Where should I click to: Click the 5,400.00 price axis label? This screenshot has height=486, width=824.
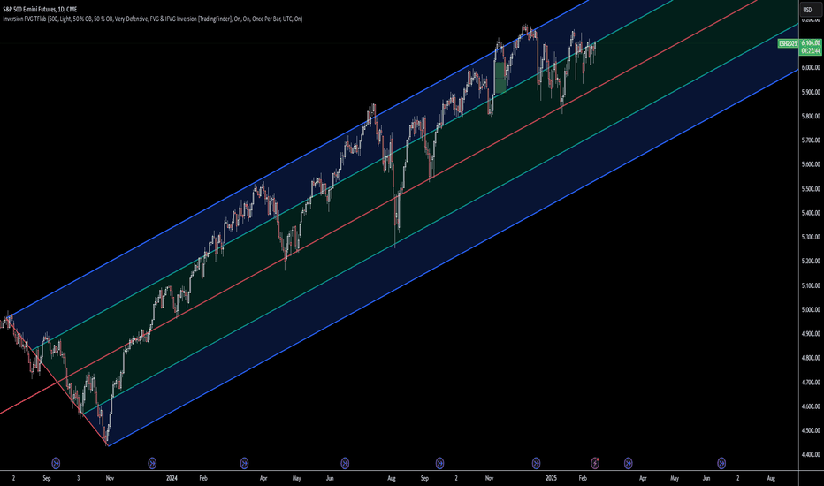(811, 213)
